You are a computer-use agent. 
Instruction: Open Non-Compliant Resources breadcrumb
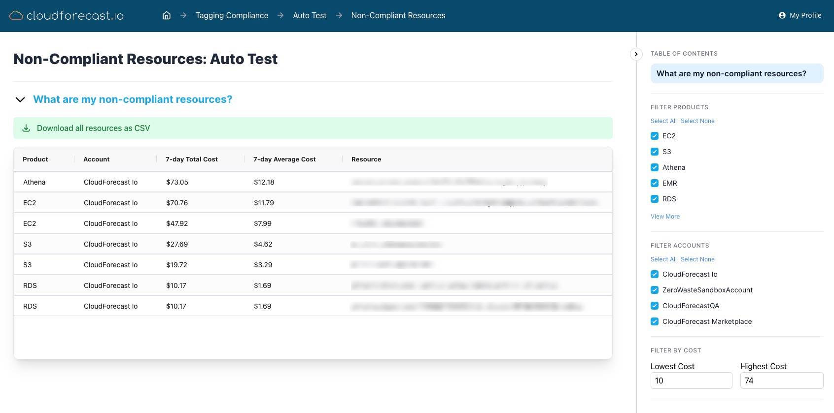(398, 15)
